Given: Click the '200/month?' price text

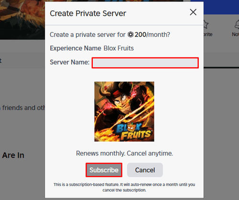Looking at the screenshot, I should (x=152, y=35).
